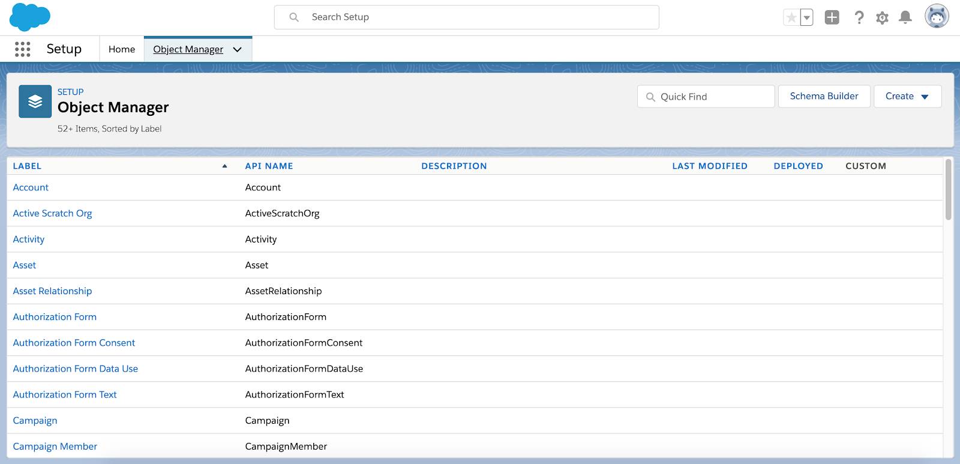The width and height of the screenshot is (960, 464).
Task: Click the magnifier icon in Search Setup
Action: click(294, 17)
